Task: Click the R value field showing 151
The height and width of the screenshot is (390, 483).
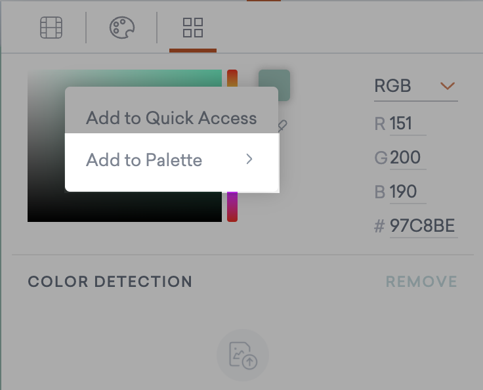Action: click(408, 123)
